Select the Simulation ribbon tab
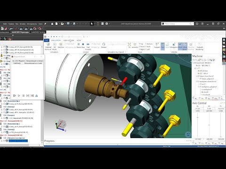 [x=56, y=40]
